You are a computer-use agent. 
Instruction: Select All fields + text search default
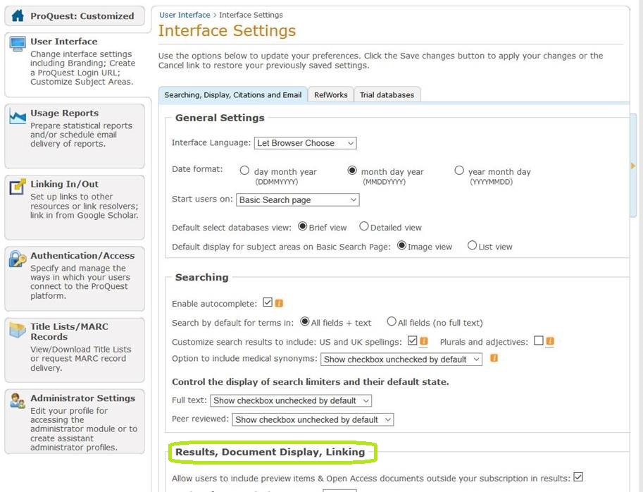[x=305, y=321]
